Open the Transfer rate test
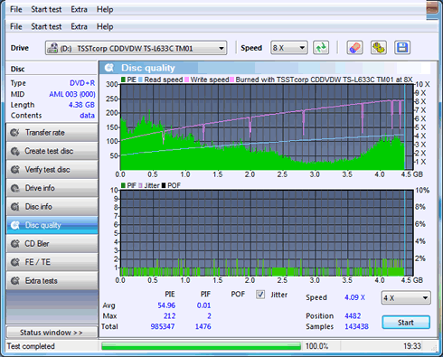This screenshot has height=357, width=443. pyautogui.click(x=52, y=133)
